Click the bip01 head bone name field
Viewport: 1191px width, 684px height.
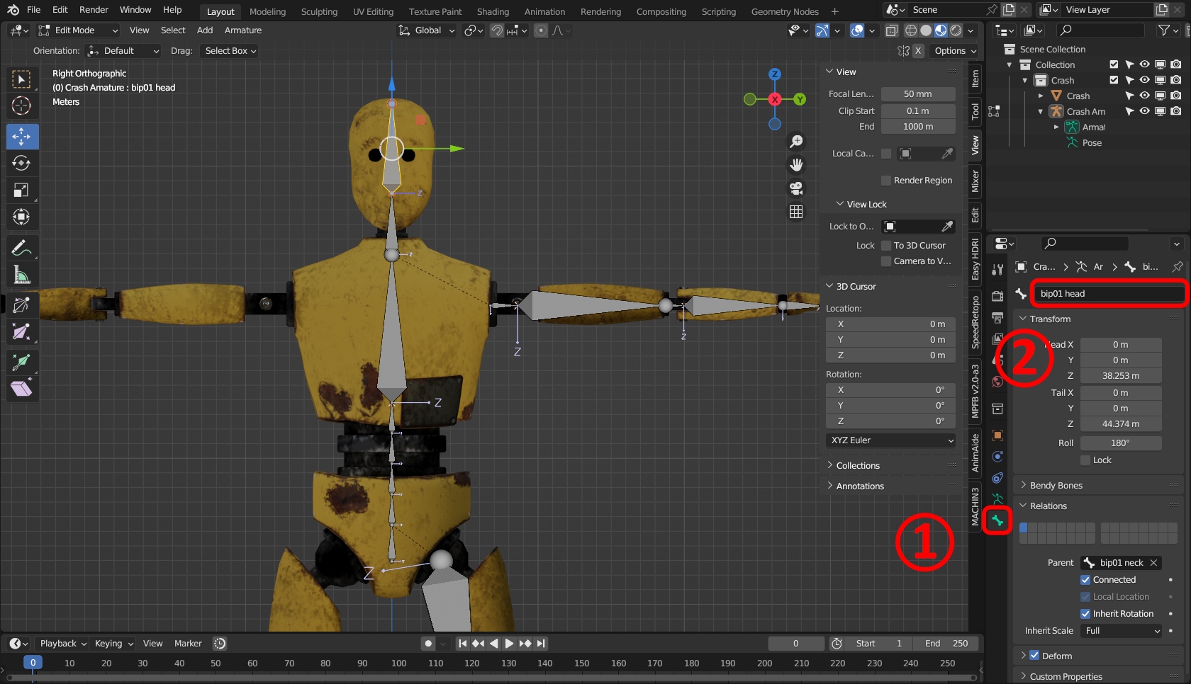(x=1109, y=294)
